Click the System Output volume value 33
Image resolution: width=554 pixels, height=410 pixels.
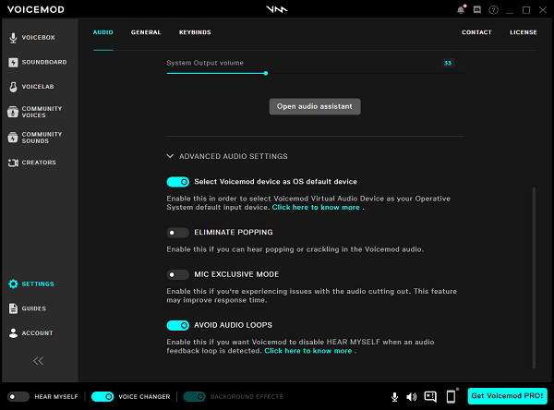click(448, 64)
